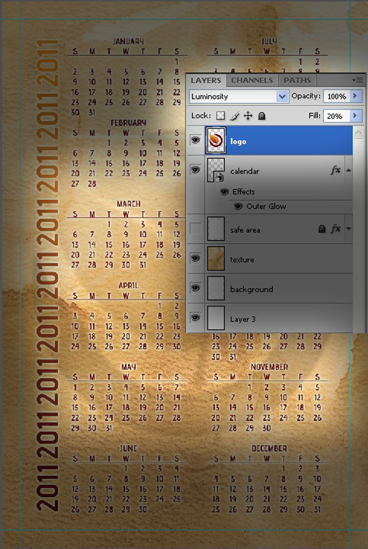
Task: Click FEBRUARY heading on canvas
Action: point(128,123)
